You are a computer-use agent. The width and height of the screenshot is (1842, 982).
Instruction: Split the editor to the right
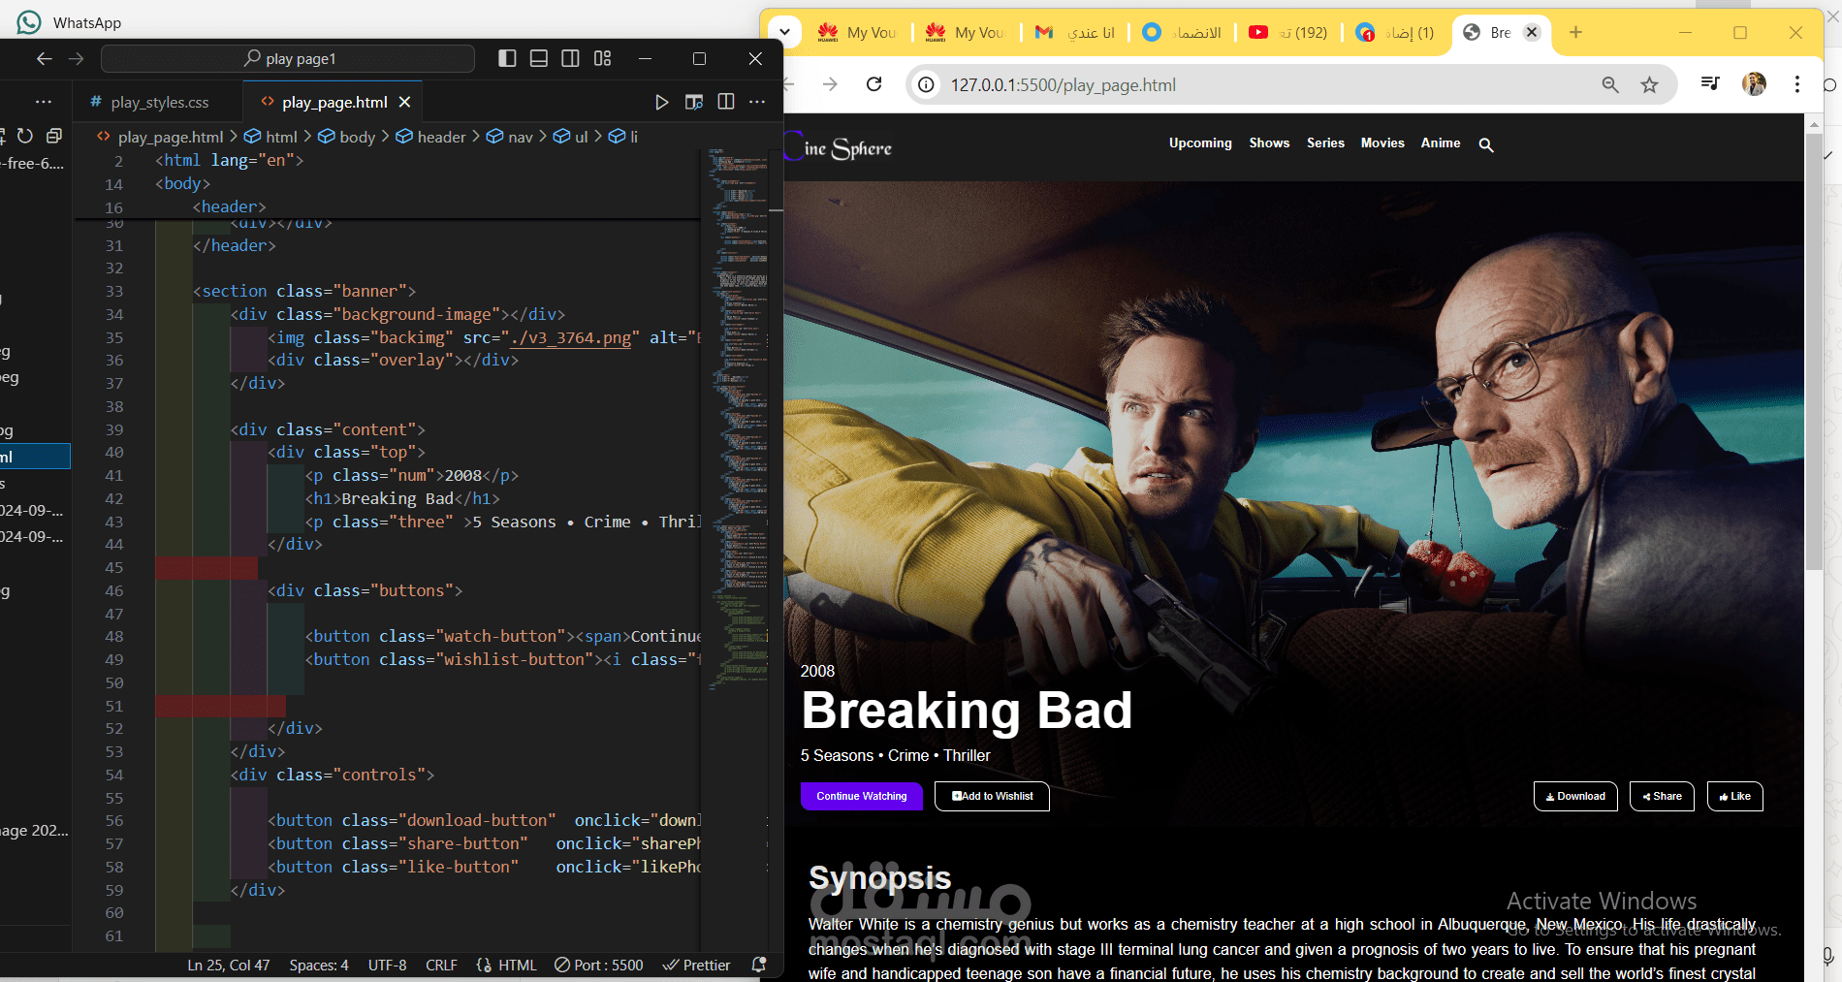726,102
